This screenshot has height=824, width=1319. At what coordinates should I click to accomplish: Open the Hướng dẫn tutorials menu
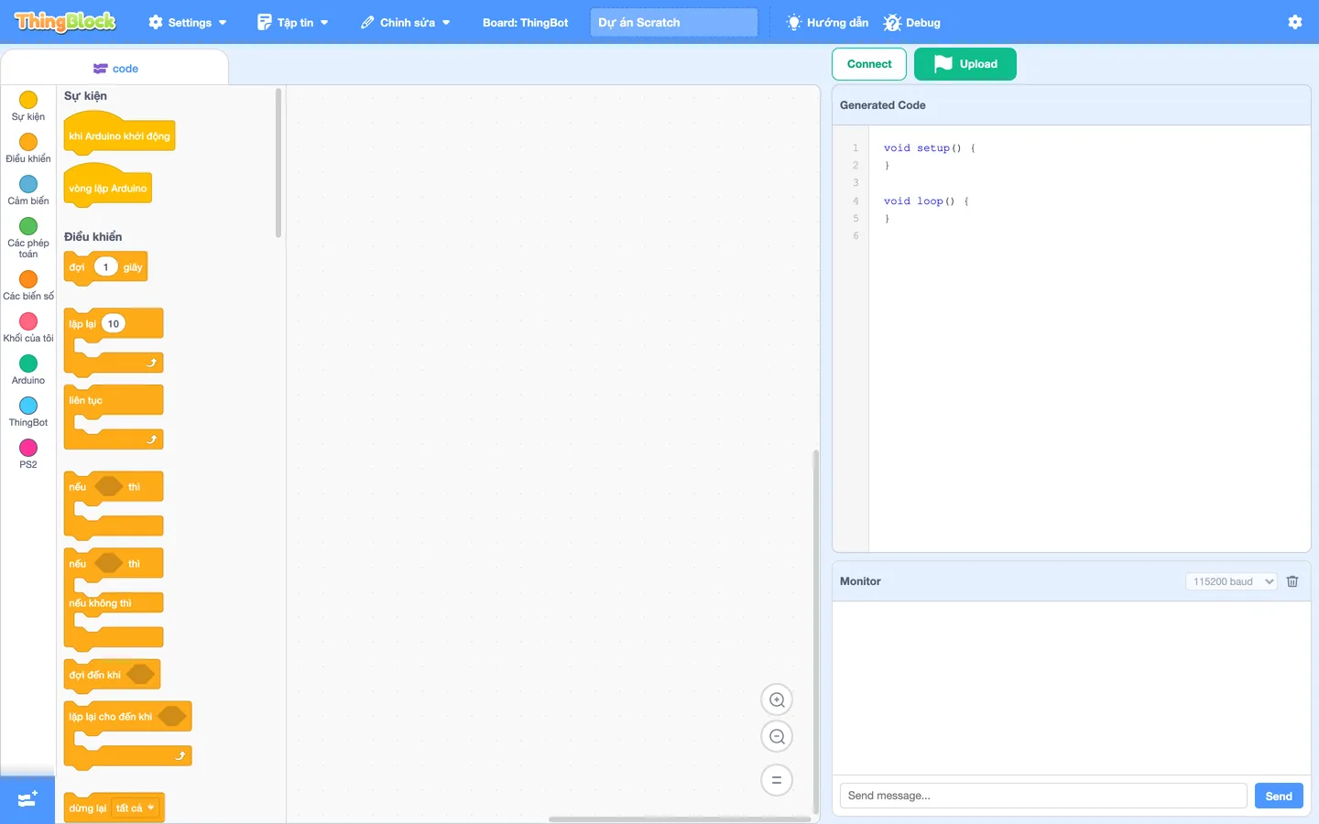click(828, 22)
